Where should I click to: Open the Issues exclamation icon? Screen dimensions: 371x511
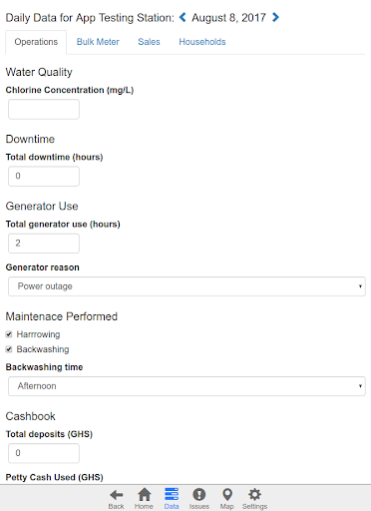click(199, 495)
